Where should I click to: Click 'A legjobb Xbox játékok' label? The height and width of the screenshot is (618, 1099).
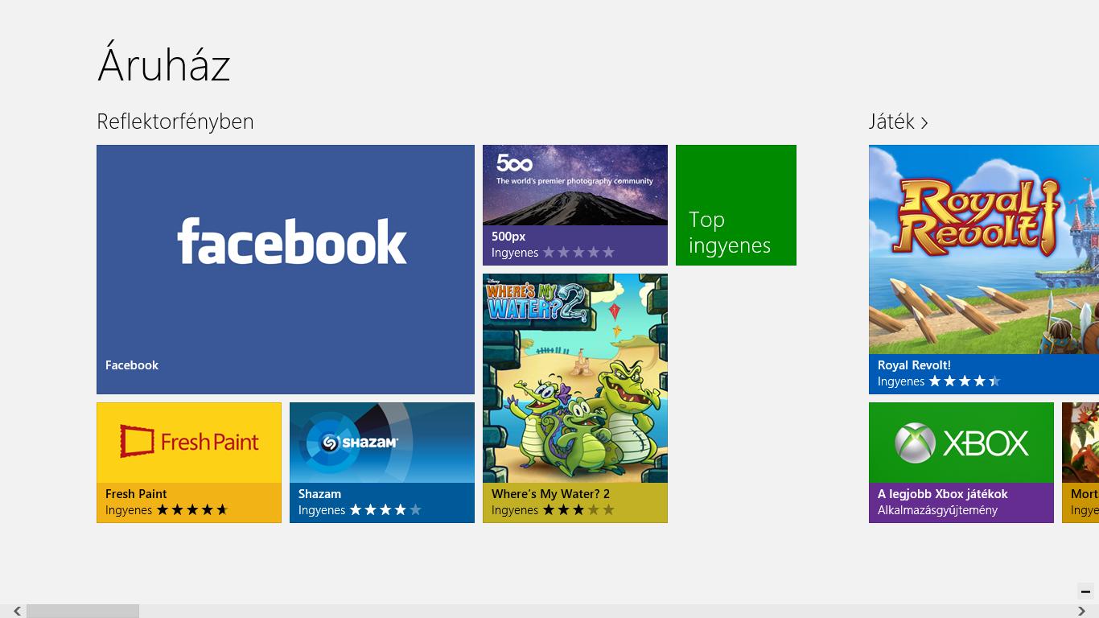tap(943, 494)
